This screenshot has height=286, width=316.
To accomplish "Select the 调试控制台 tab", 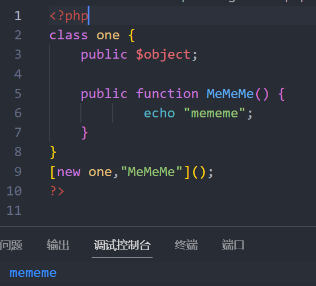I will click(x=122, y=245).
